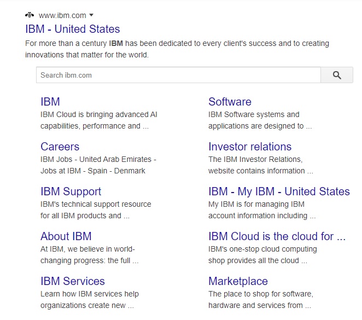Click 'The place to shop for software' snippet

[x=261, y=299]
